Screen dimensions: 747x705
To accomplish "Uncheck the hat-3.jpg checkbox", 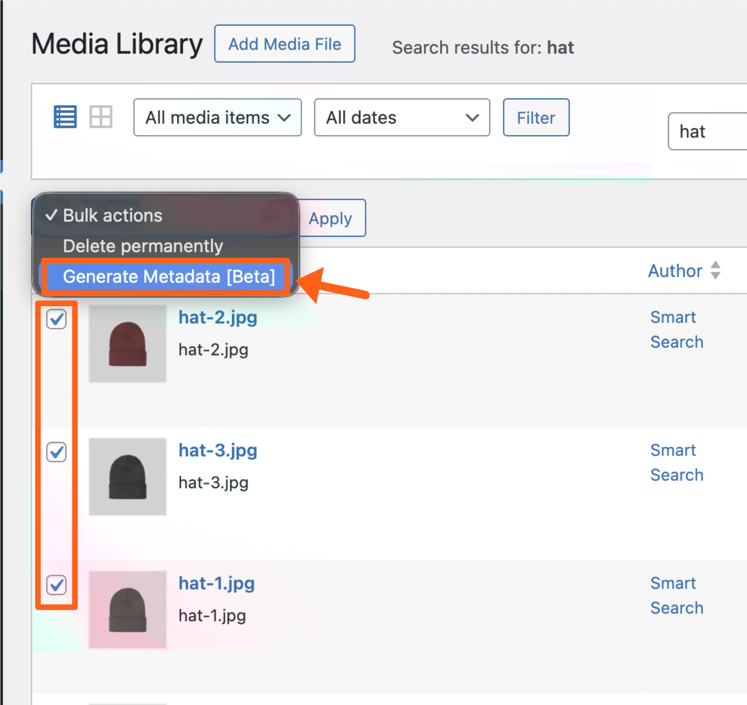I will [57, 452].
